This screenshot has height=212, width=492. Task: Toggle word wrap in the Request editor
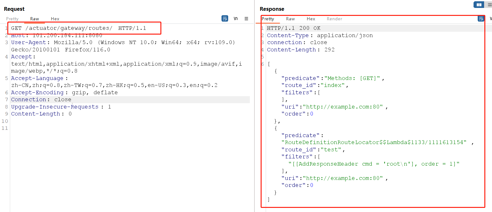[x=225, y=19]
